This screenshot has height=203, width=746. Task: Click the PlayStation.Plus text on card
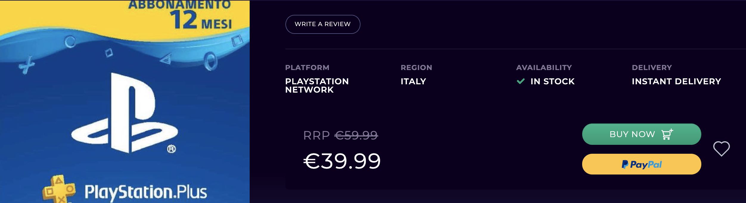[146, 192]
